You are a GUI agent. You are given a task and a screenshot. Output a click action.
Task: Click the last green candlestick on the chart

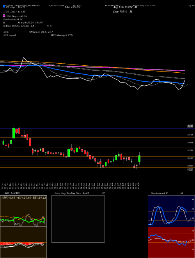tap(139, 159)
